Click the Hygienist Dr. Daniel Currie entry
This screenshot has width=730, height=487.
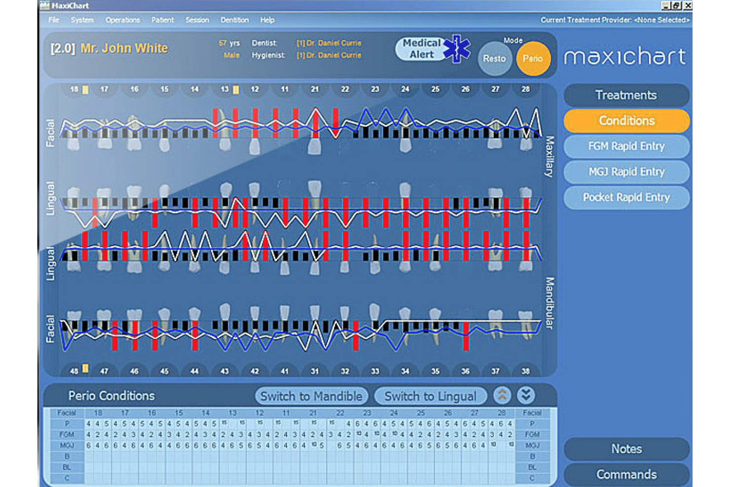[x=329, y=55]
